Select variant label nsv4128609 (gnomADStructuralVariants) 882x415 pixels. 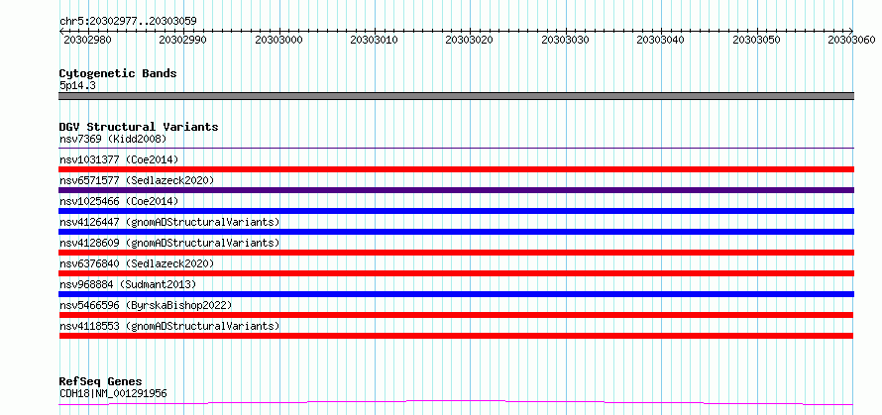click(x=169, y=243)
